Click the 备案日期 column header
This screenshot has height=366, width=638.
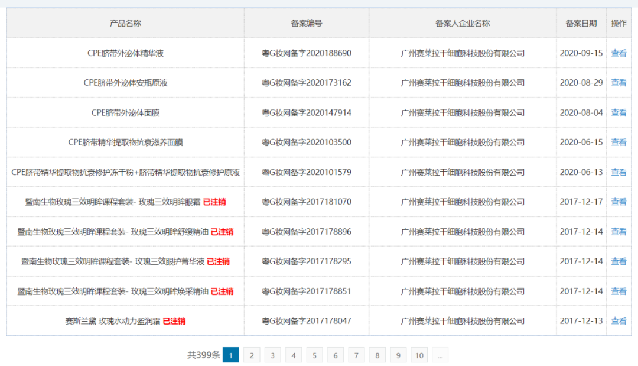tap(581, 23)
